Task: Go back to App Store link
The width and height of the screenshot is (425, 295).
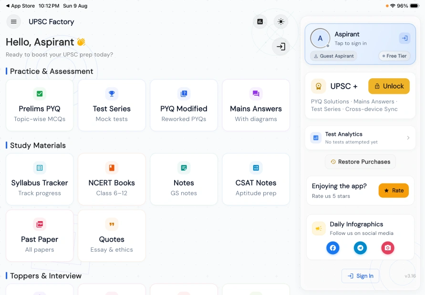Action: click(x=21, y=6)
